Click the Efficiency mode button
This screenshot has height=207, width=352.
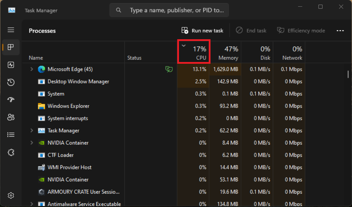click(301, 31)
